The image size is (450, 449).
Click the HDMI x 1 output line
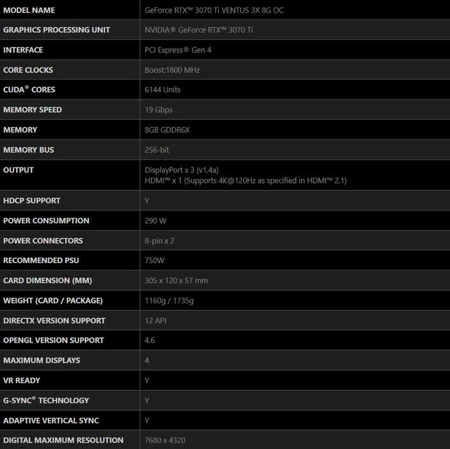point(245,180)
